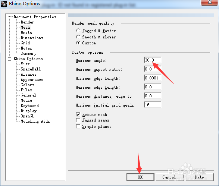219x186 pixels.
Task: Enable the Simple planes checkbox
Action: click(78, 126)
